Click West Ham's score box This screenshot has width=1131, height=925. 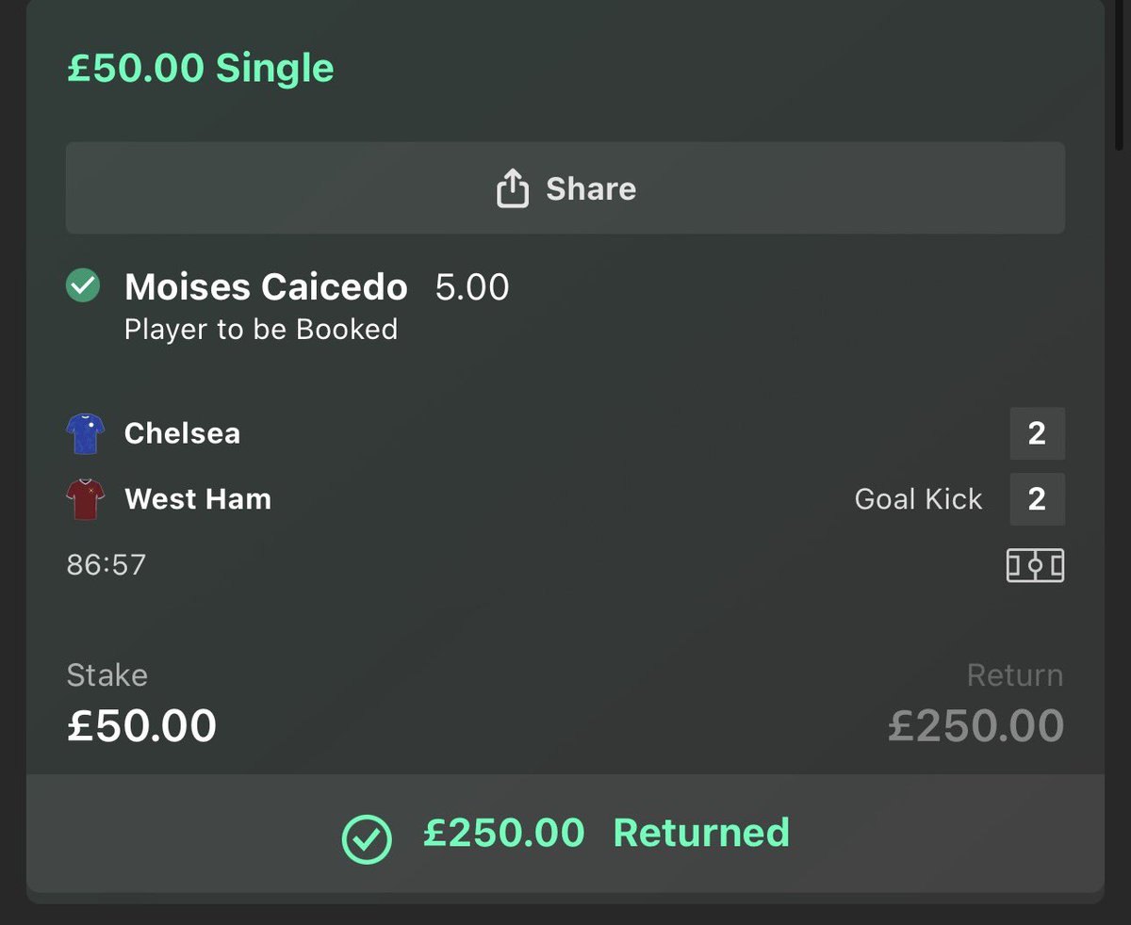1037,498
